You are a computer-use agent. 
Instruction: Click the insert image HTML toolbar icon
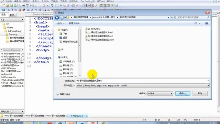pos(45,10)
